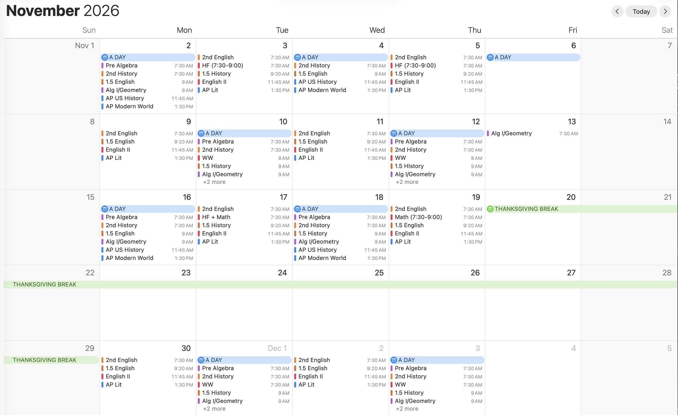Open HF (7:30-9:00) event on November 3

coord(244,65)
